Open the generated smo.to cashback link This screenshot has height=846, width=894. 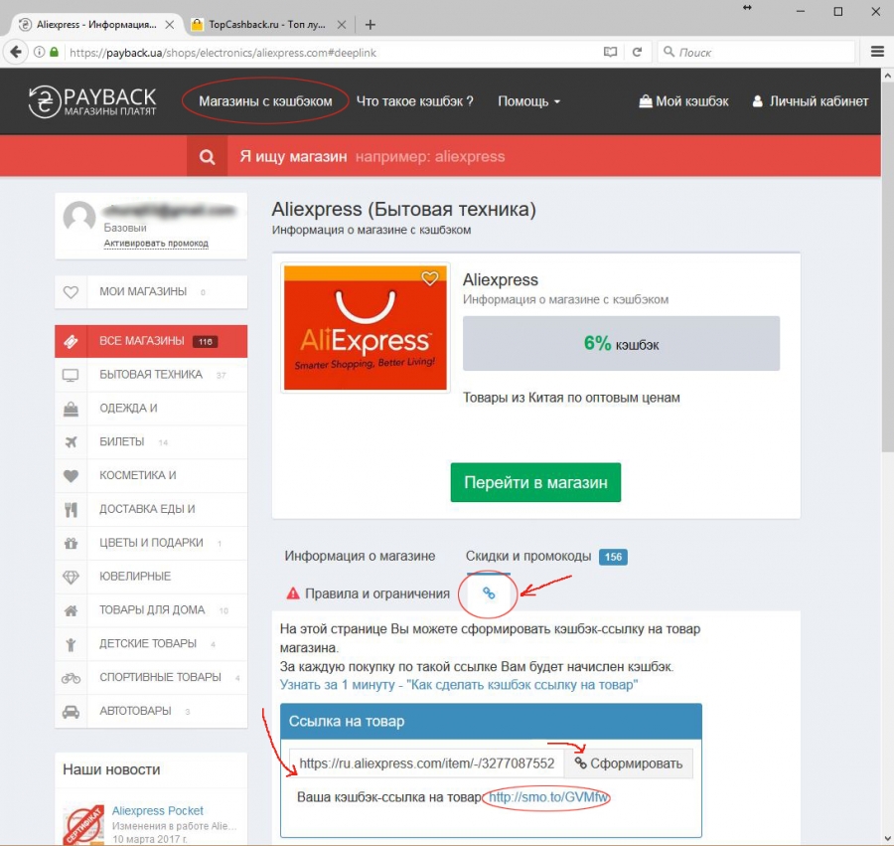(x=548, y=797)
